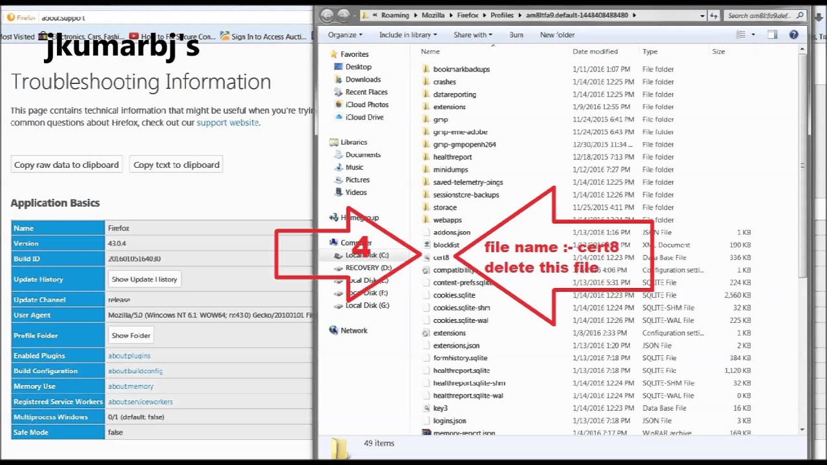This screenshot has width=827, height=465.
Task: Click iCloud Photos icon in navigation pane
Action: coord(339,105)
